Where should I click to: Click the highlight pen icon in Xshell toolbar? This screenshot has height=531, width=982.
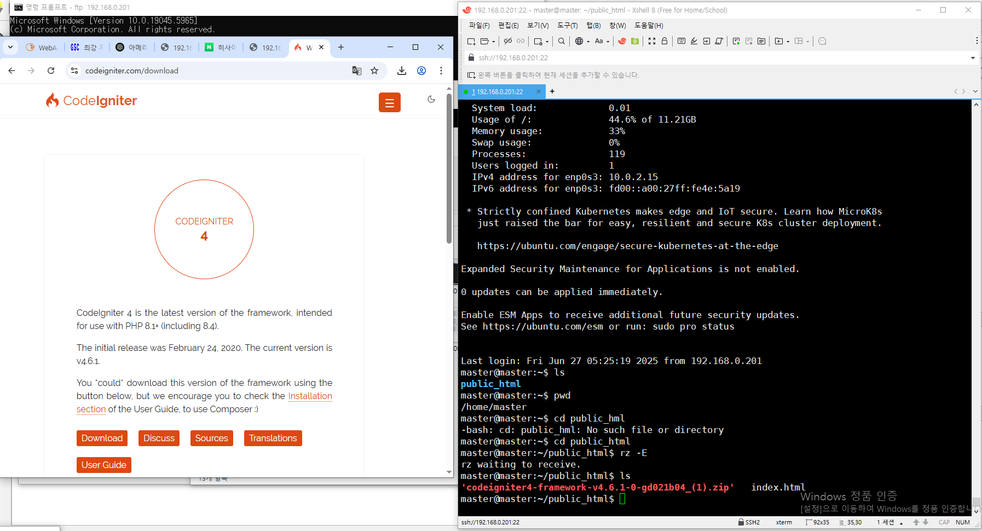(x=694, y=41)
